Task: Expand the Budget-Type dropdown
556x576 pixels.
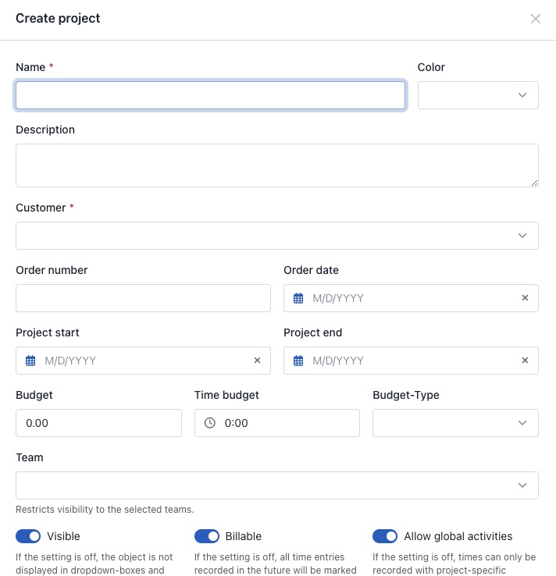Action: [x=455, y=423]
